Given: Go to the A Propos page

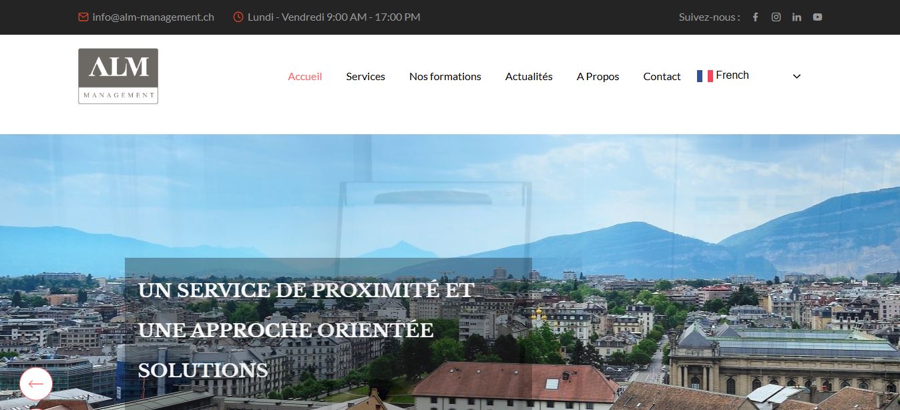Looking at the screenshot, I should 598,77.
